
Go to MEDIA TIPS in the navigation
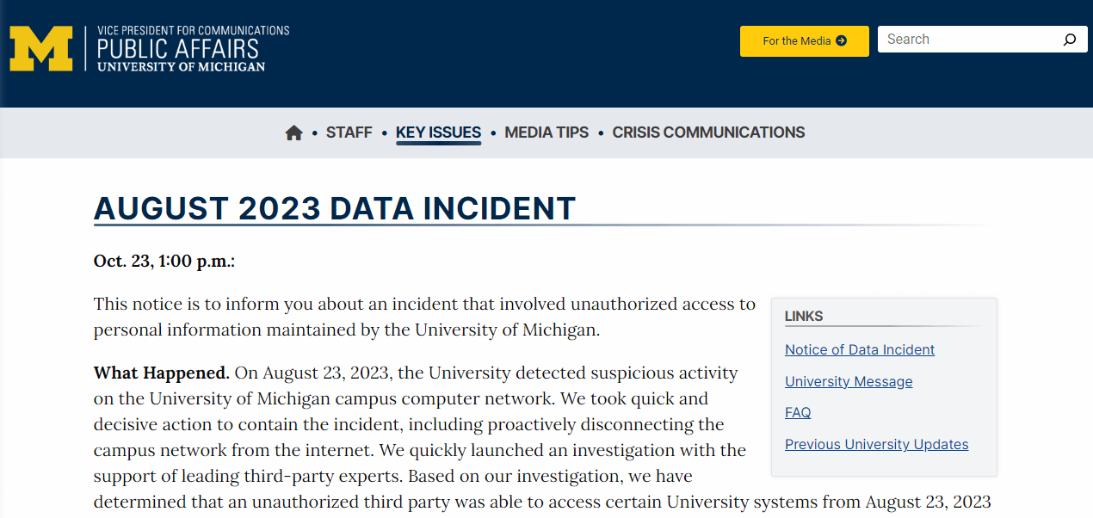click(546, 133)
